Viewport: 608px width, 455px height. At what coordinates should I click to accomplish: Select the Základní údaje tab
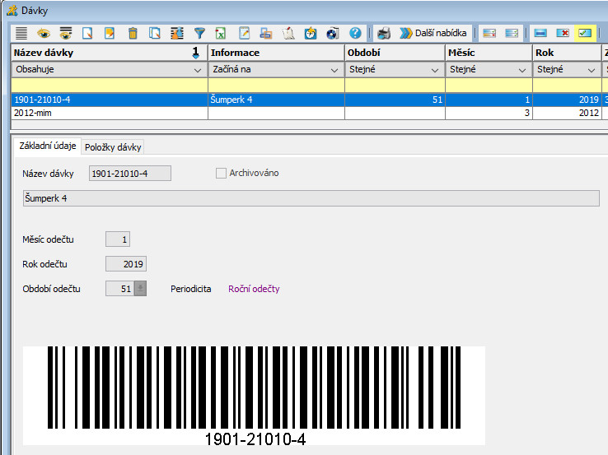pyautogui.click(x=47, y=146)
